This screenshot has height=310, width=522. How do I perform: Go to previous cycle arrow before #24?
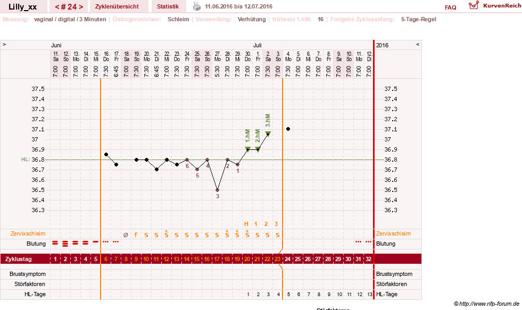(x=57, y=7)
